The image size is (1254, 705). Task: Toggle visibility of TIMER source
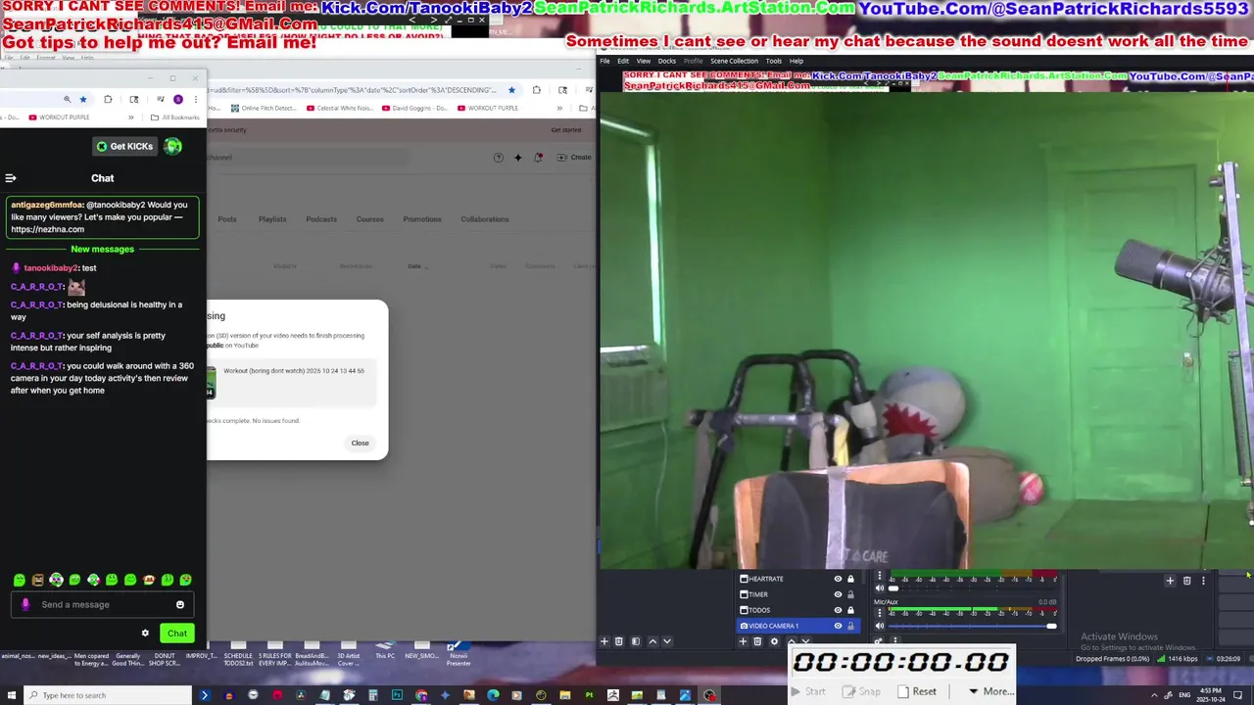point(838,594)
